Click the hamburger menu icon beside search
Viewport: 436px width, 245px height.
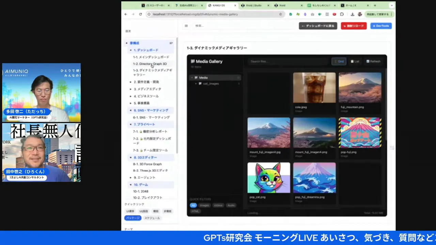[x=186, y=26]
